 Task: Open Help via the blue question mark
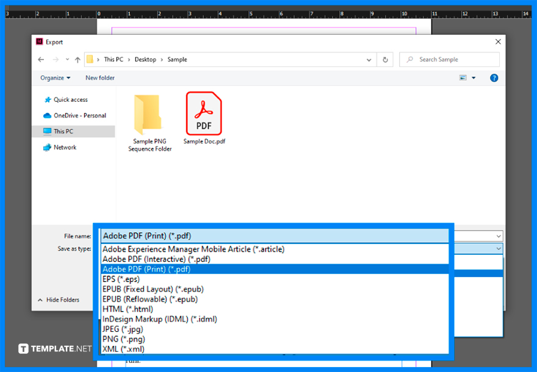tap(494, 78)
